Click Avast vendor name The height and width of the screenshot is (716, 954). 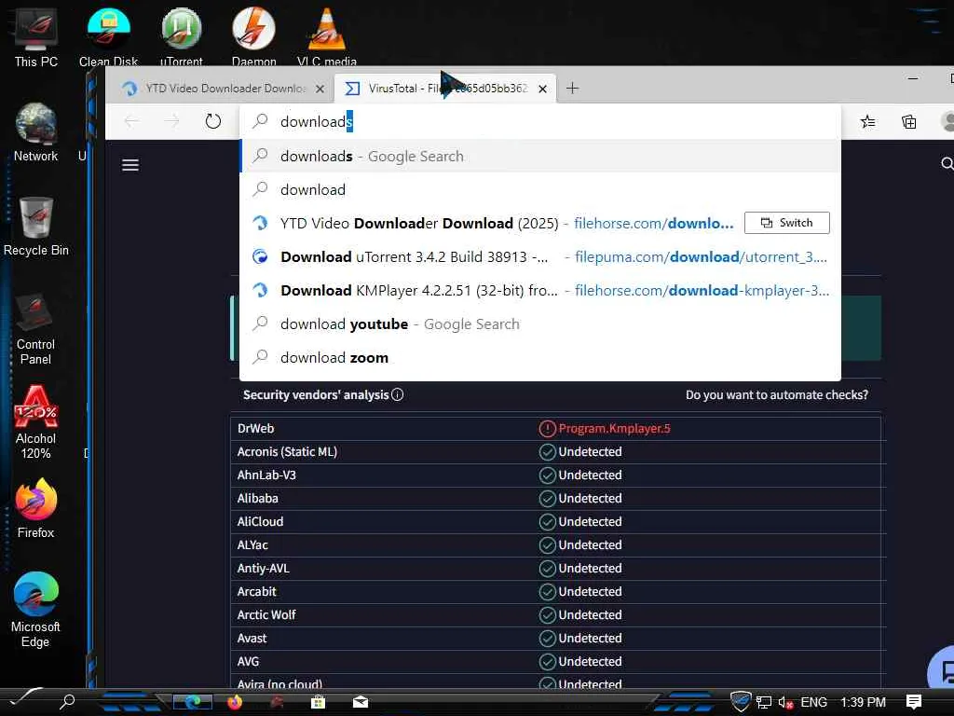(x=252, y=638)
